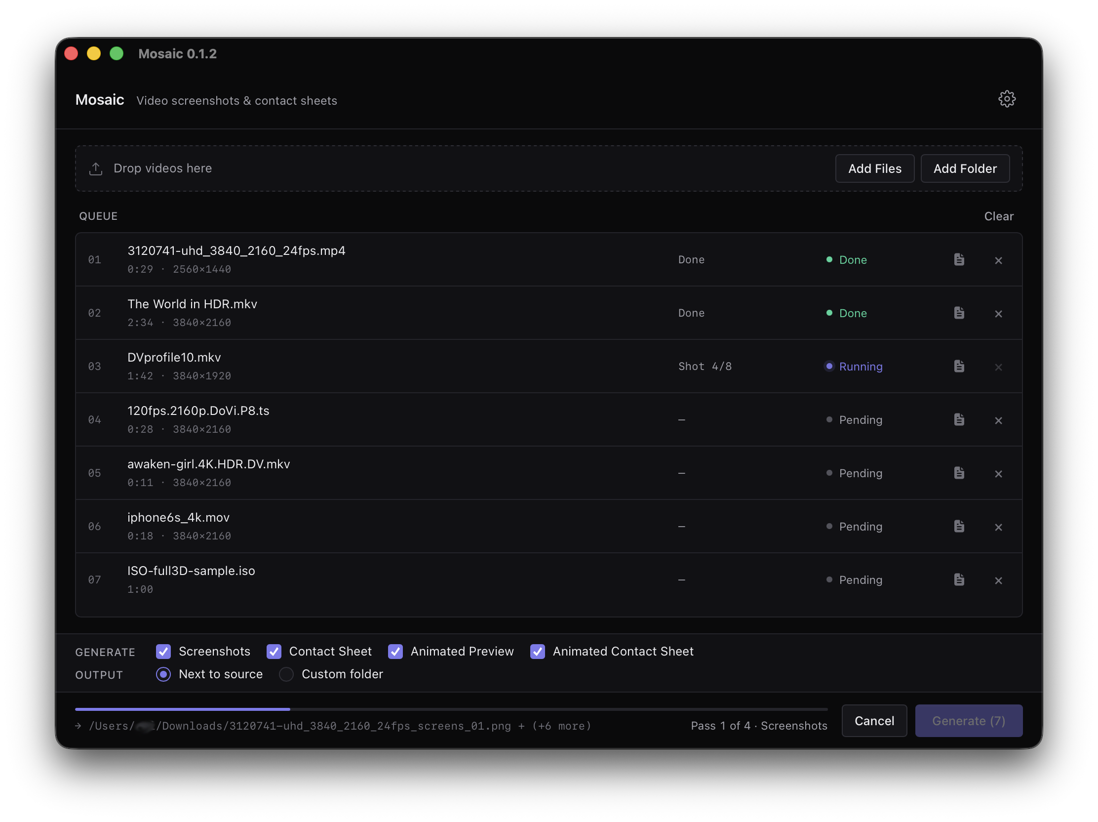Select file name The World in HDR.mkv

192,304
